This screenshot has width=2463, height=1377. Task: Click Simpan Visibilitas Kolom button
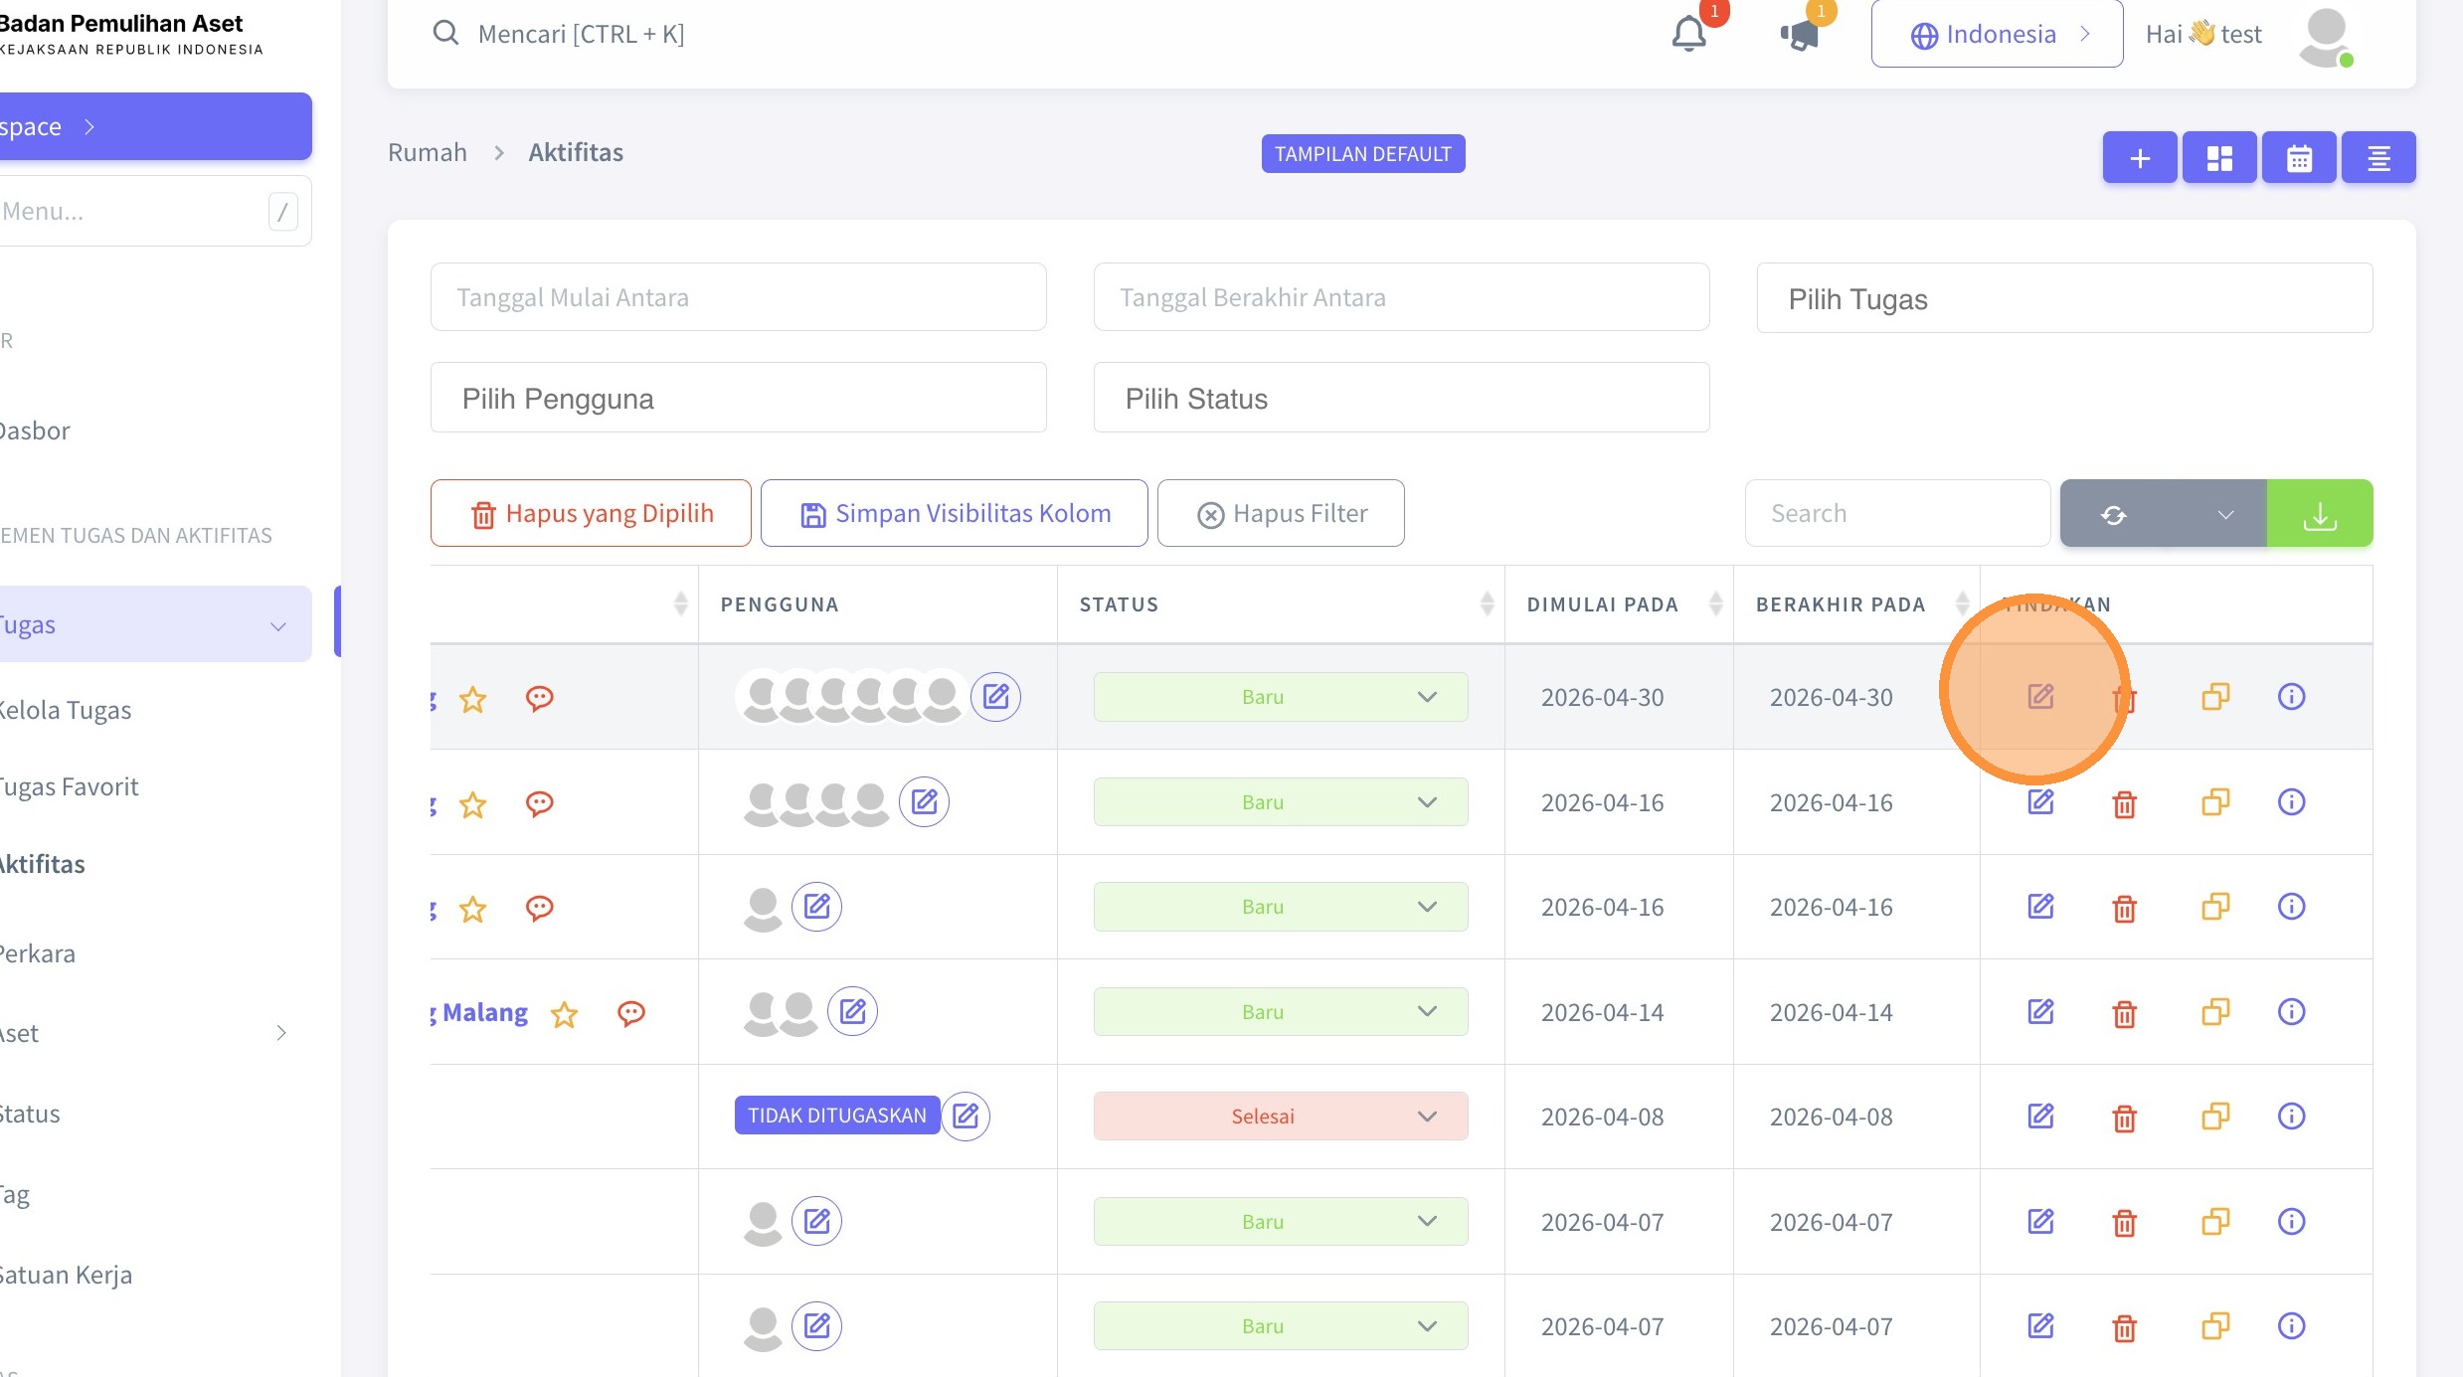click(x=955, y=514)
